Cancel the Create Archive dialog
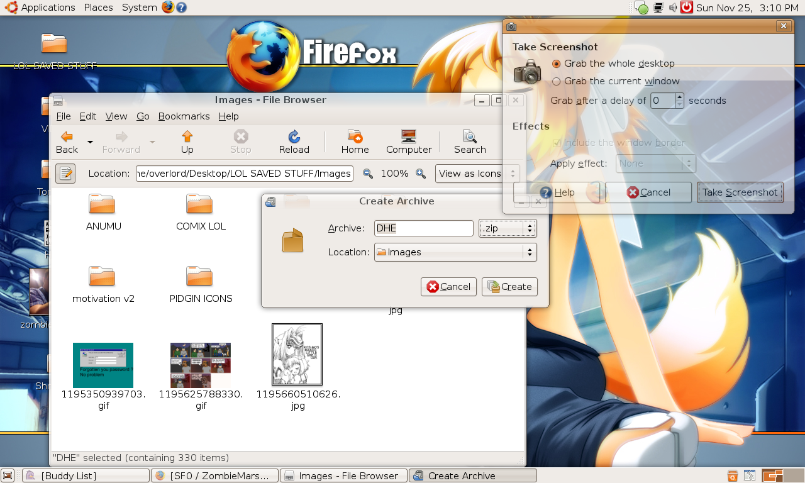 (448, 287)
